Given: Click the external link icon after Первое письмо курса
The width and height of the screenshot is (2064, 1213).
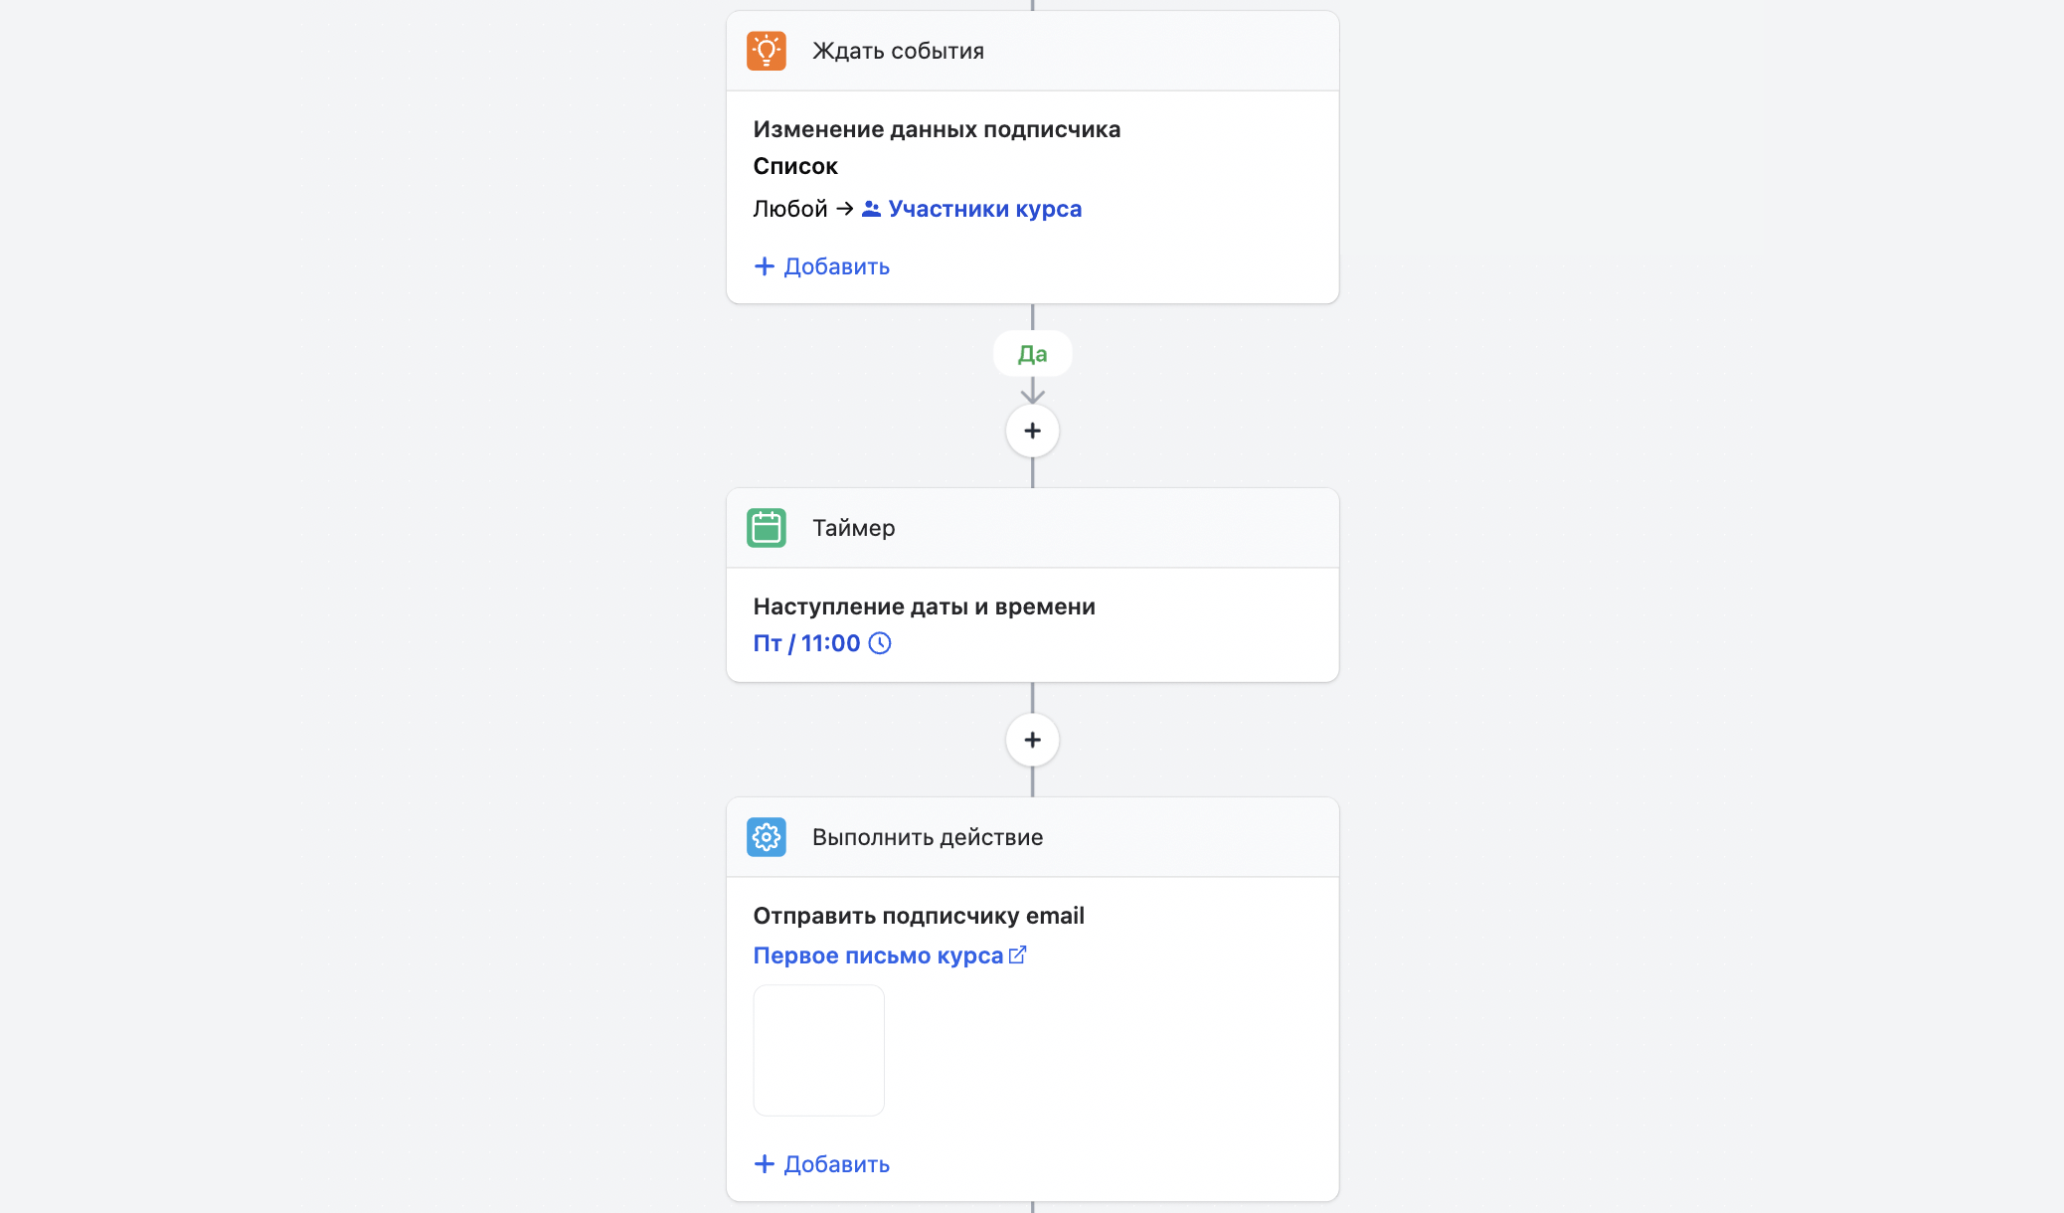Looking at the screenshot, I should point(1017,955).
